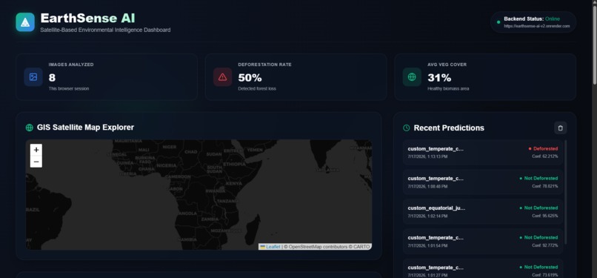Image resolution: width=597 pixels, height=278 pixels.
Task: Click the green Backend Status indicator dot
Action: [498, 22]
